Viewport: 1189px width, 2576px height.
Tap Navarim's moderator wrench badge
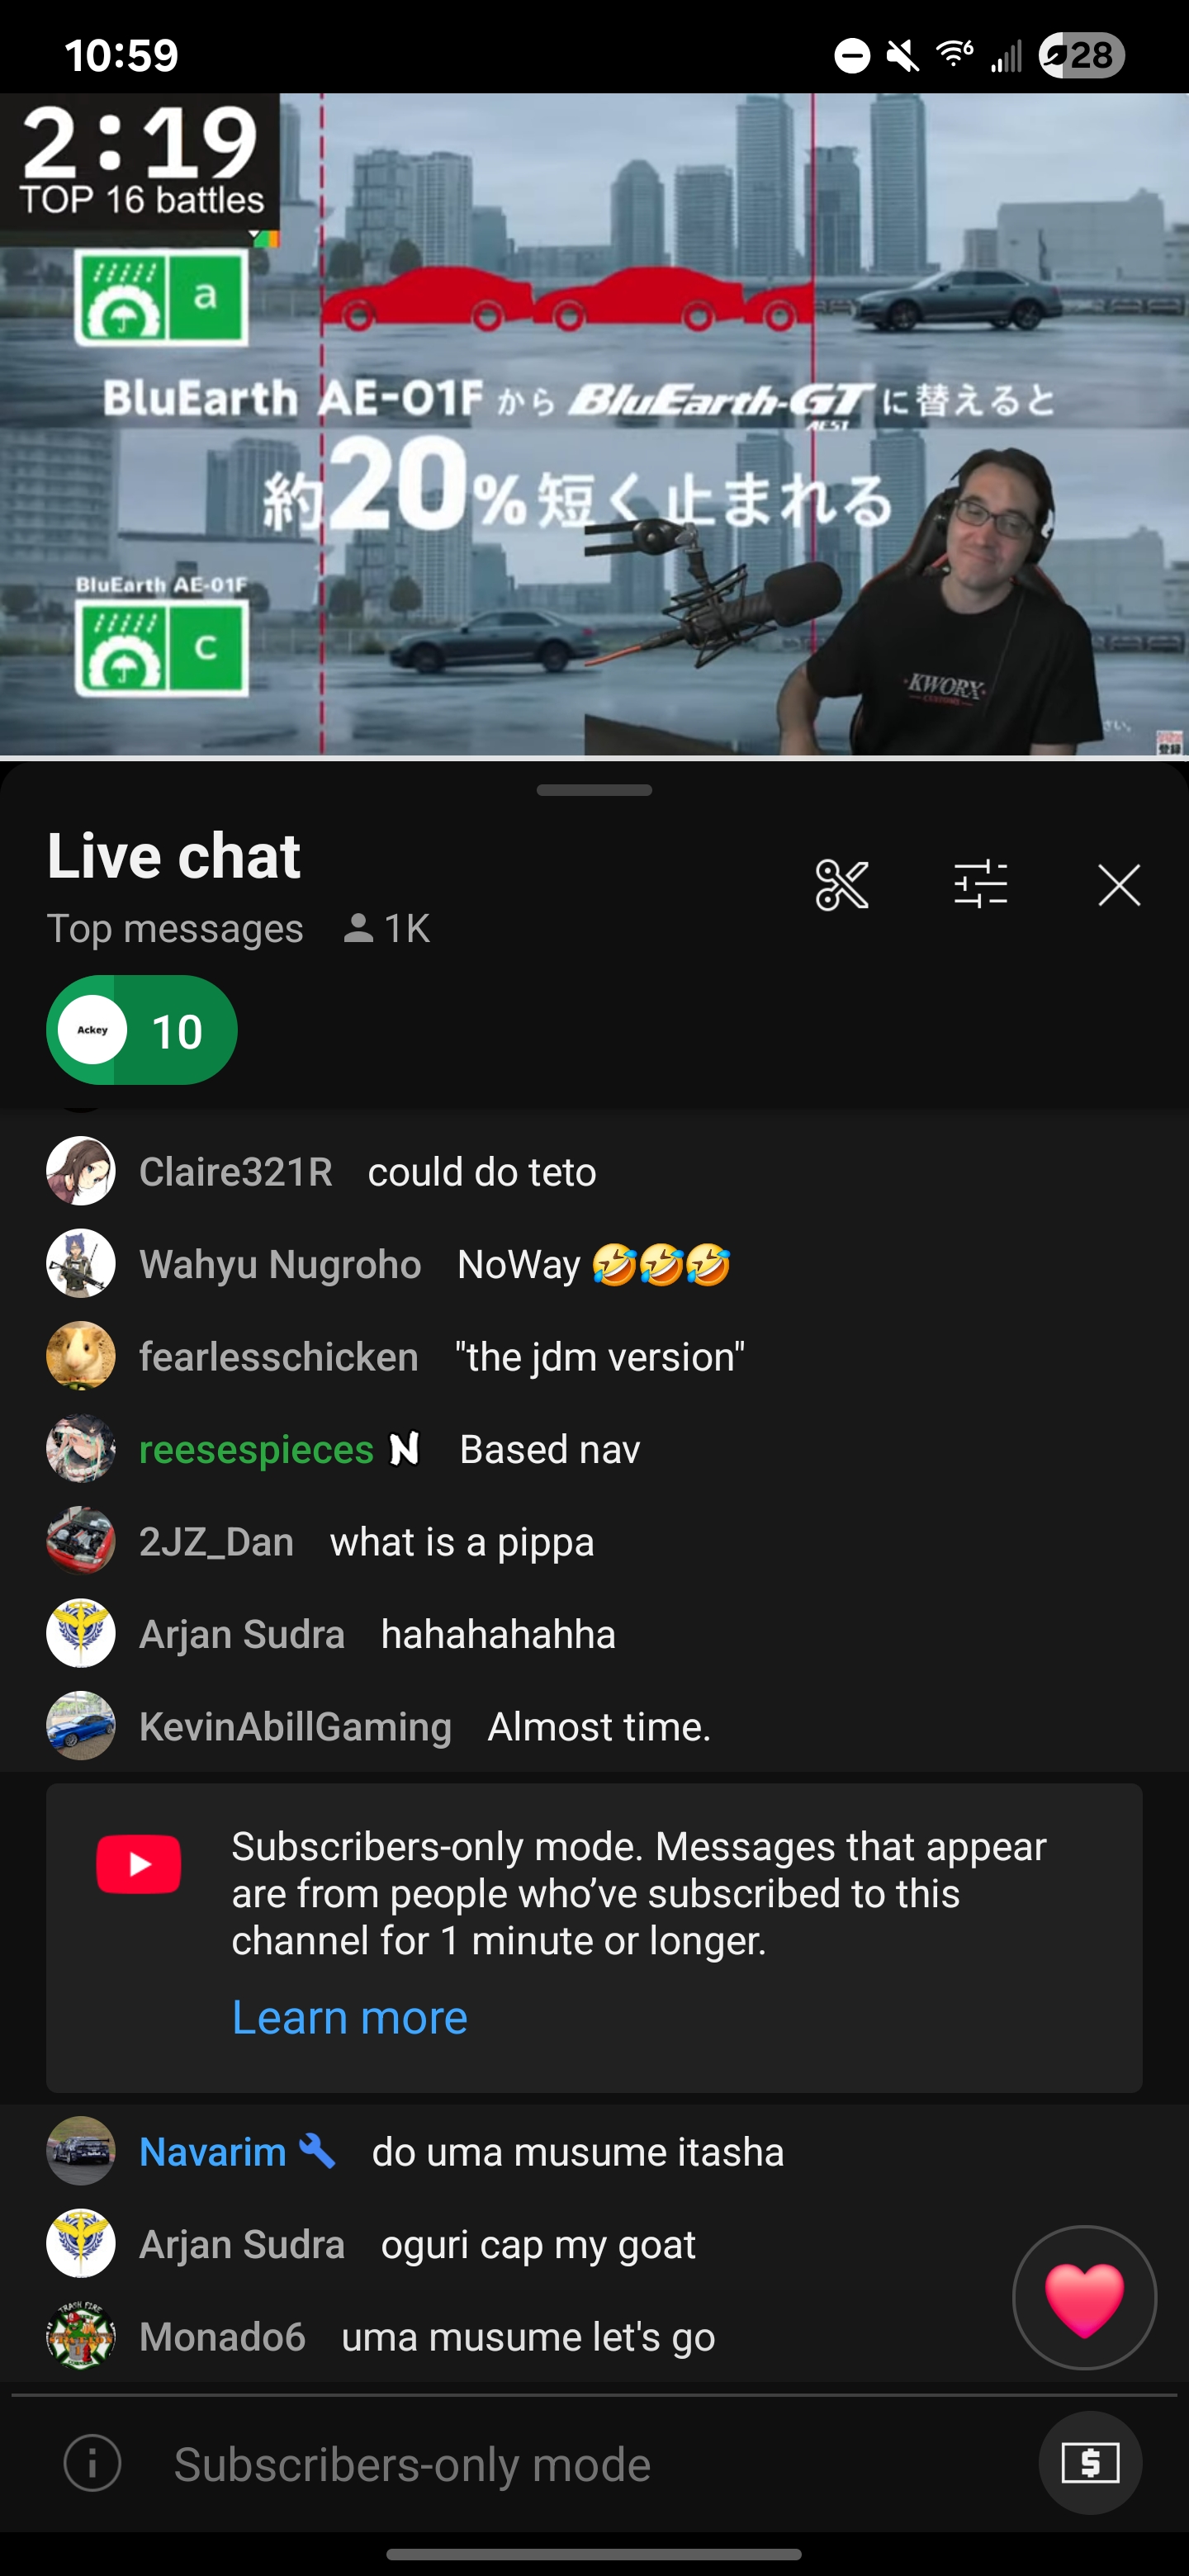(317, 2150)
